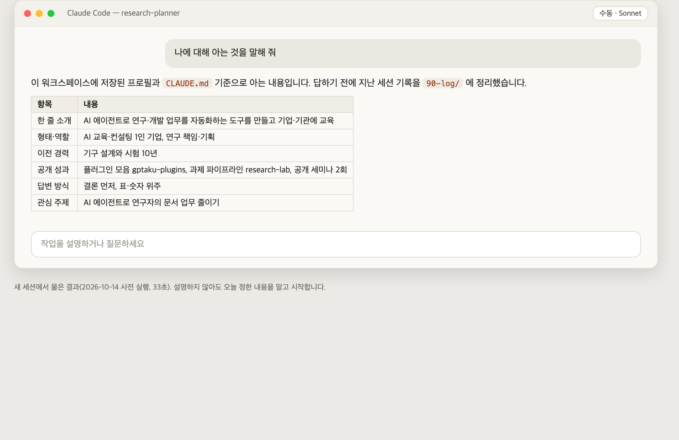
Task: Click the yellow minimize window button
Action: tap(39, 13)
